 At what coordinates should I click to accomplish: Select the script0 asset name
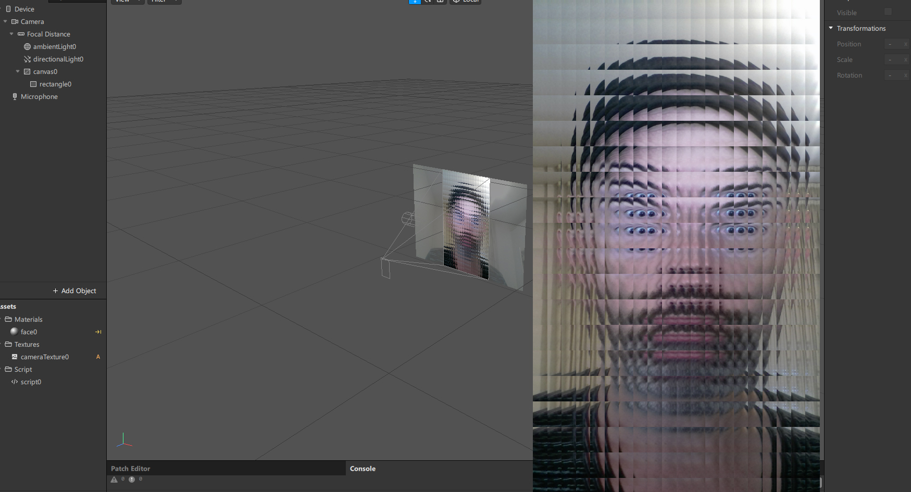(31, 382)
